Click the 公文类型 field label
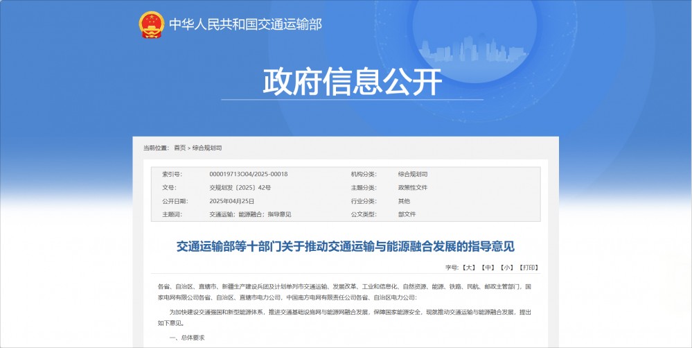 [364, 215]
